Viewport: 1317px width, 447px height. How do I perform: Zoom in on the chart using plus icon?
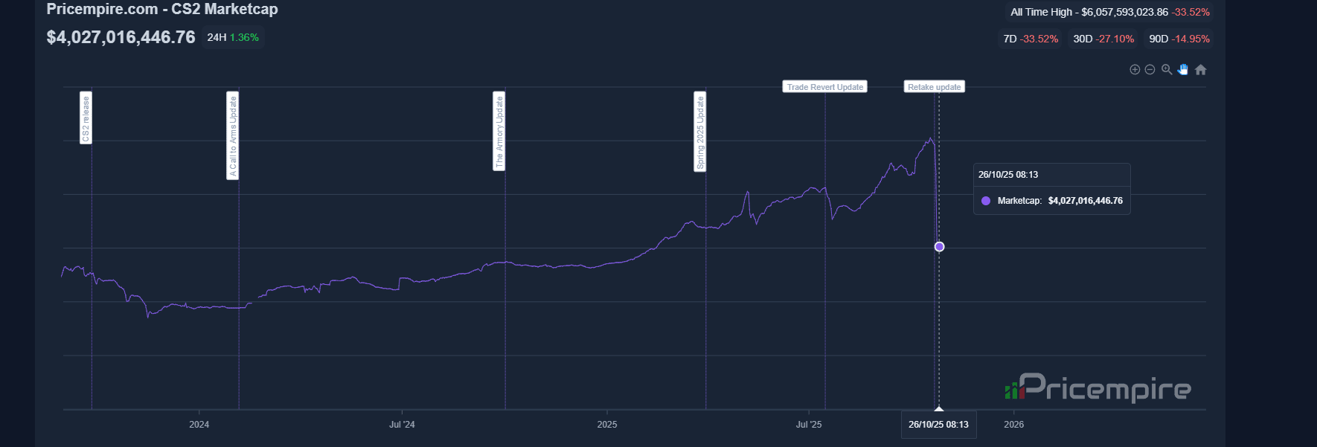pyautogui.click(x=1135, y=69)
